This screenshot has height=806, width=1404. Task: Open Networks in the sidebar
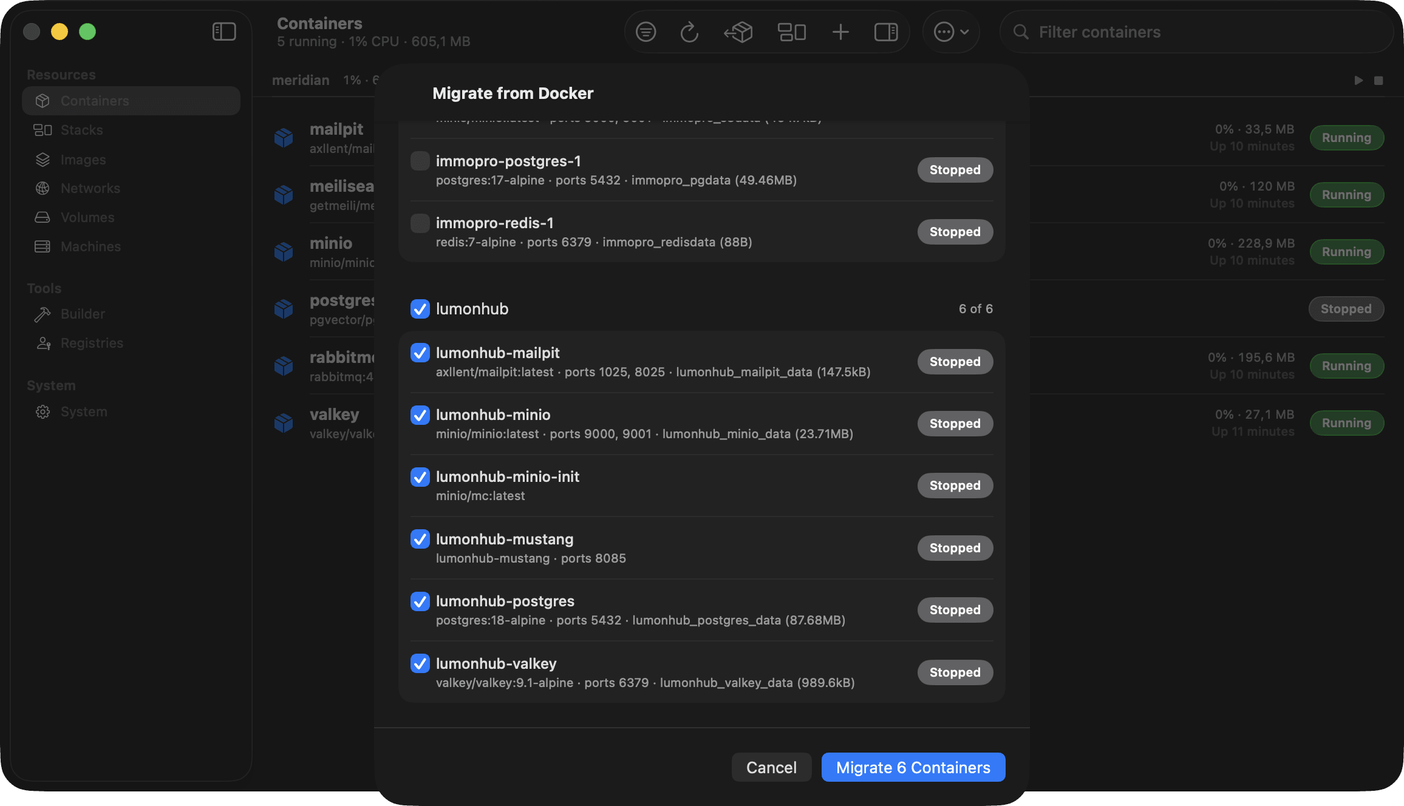[x=131, y=188]
